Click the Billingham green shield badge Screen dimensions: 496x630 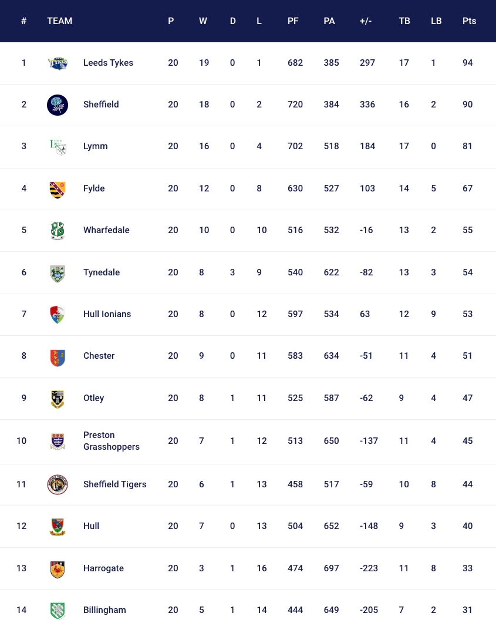pyautogui.click(x=58, y=611)
